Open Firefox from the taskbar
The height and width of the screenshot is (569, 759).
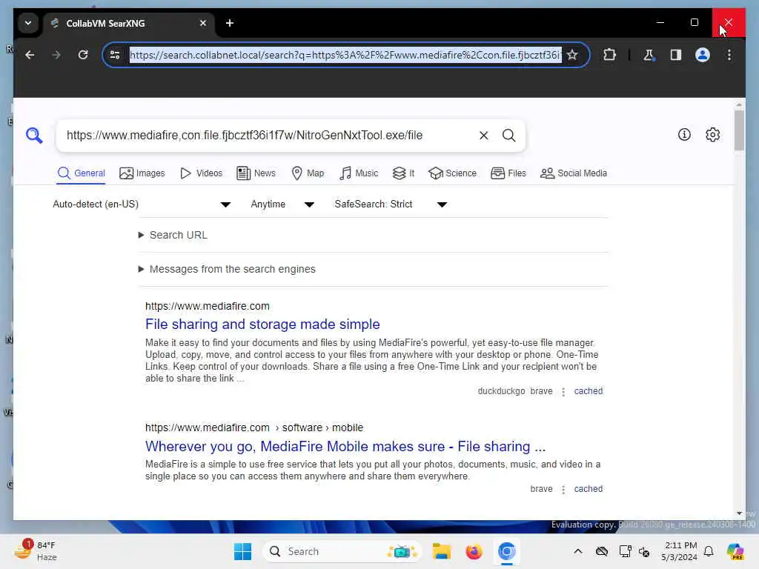(474, 551)
